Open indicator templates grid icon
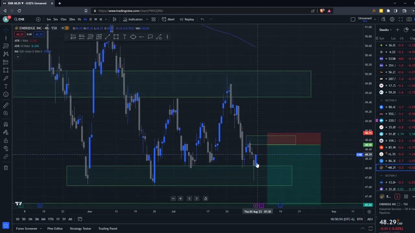 [153, 19]
